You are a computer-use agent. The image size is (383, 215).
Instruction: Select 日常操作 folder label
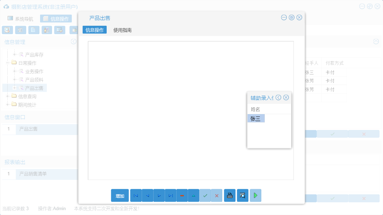pyautogui.click(x=27, y=63)
